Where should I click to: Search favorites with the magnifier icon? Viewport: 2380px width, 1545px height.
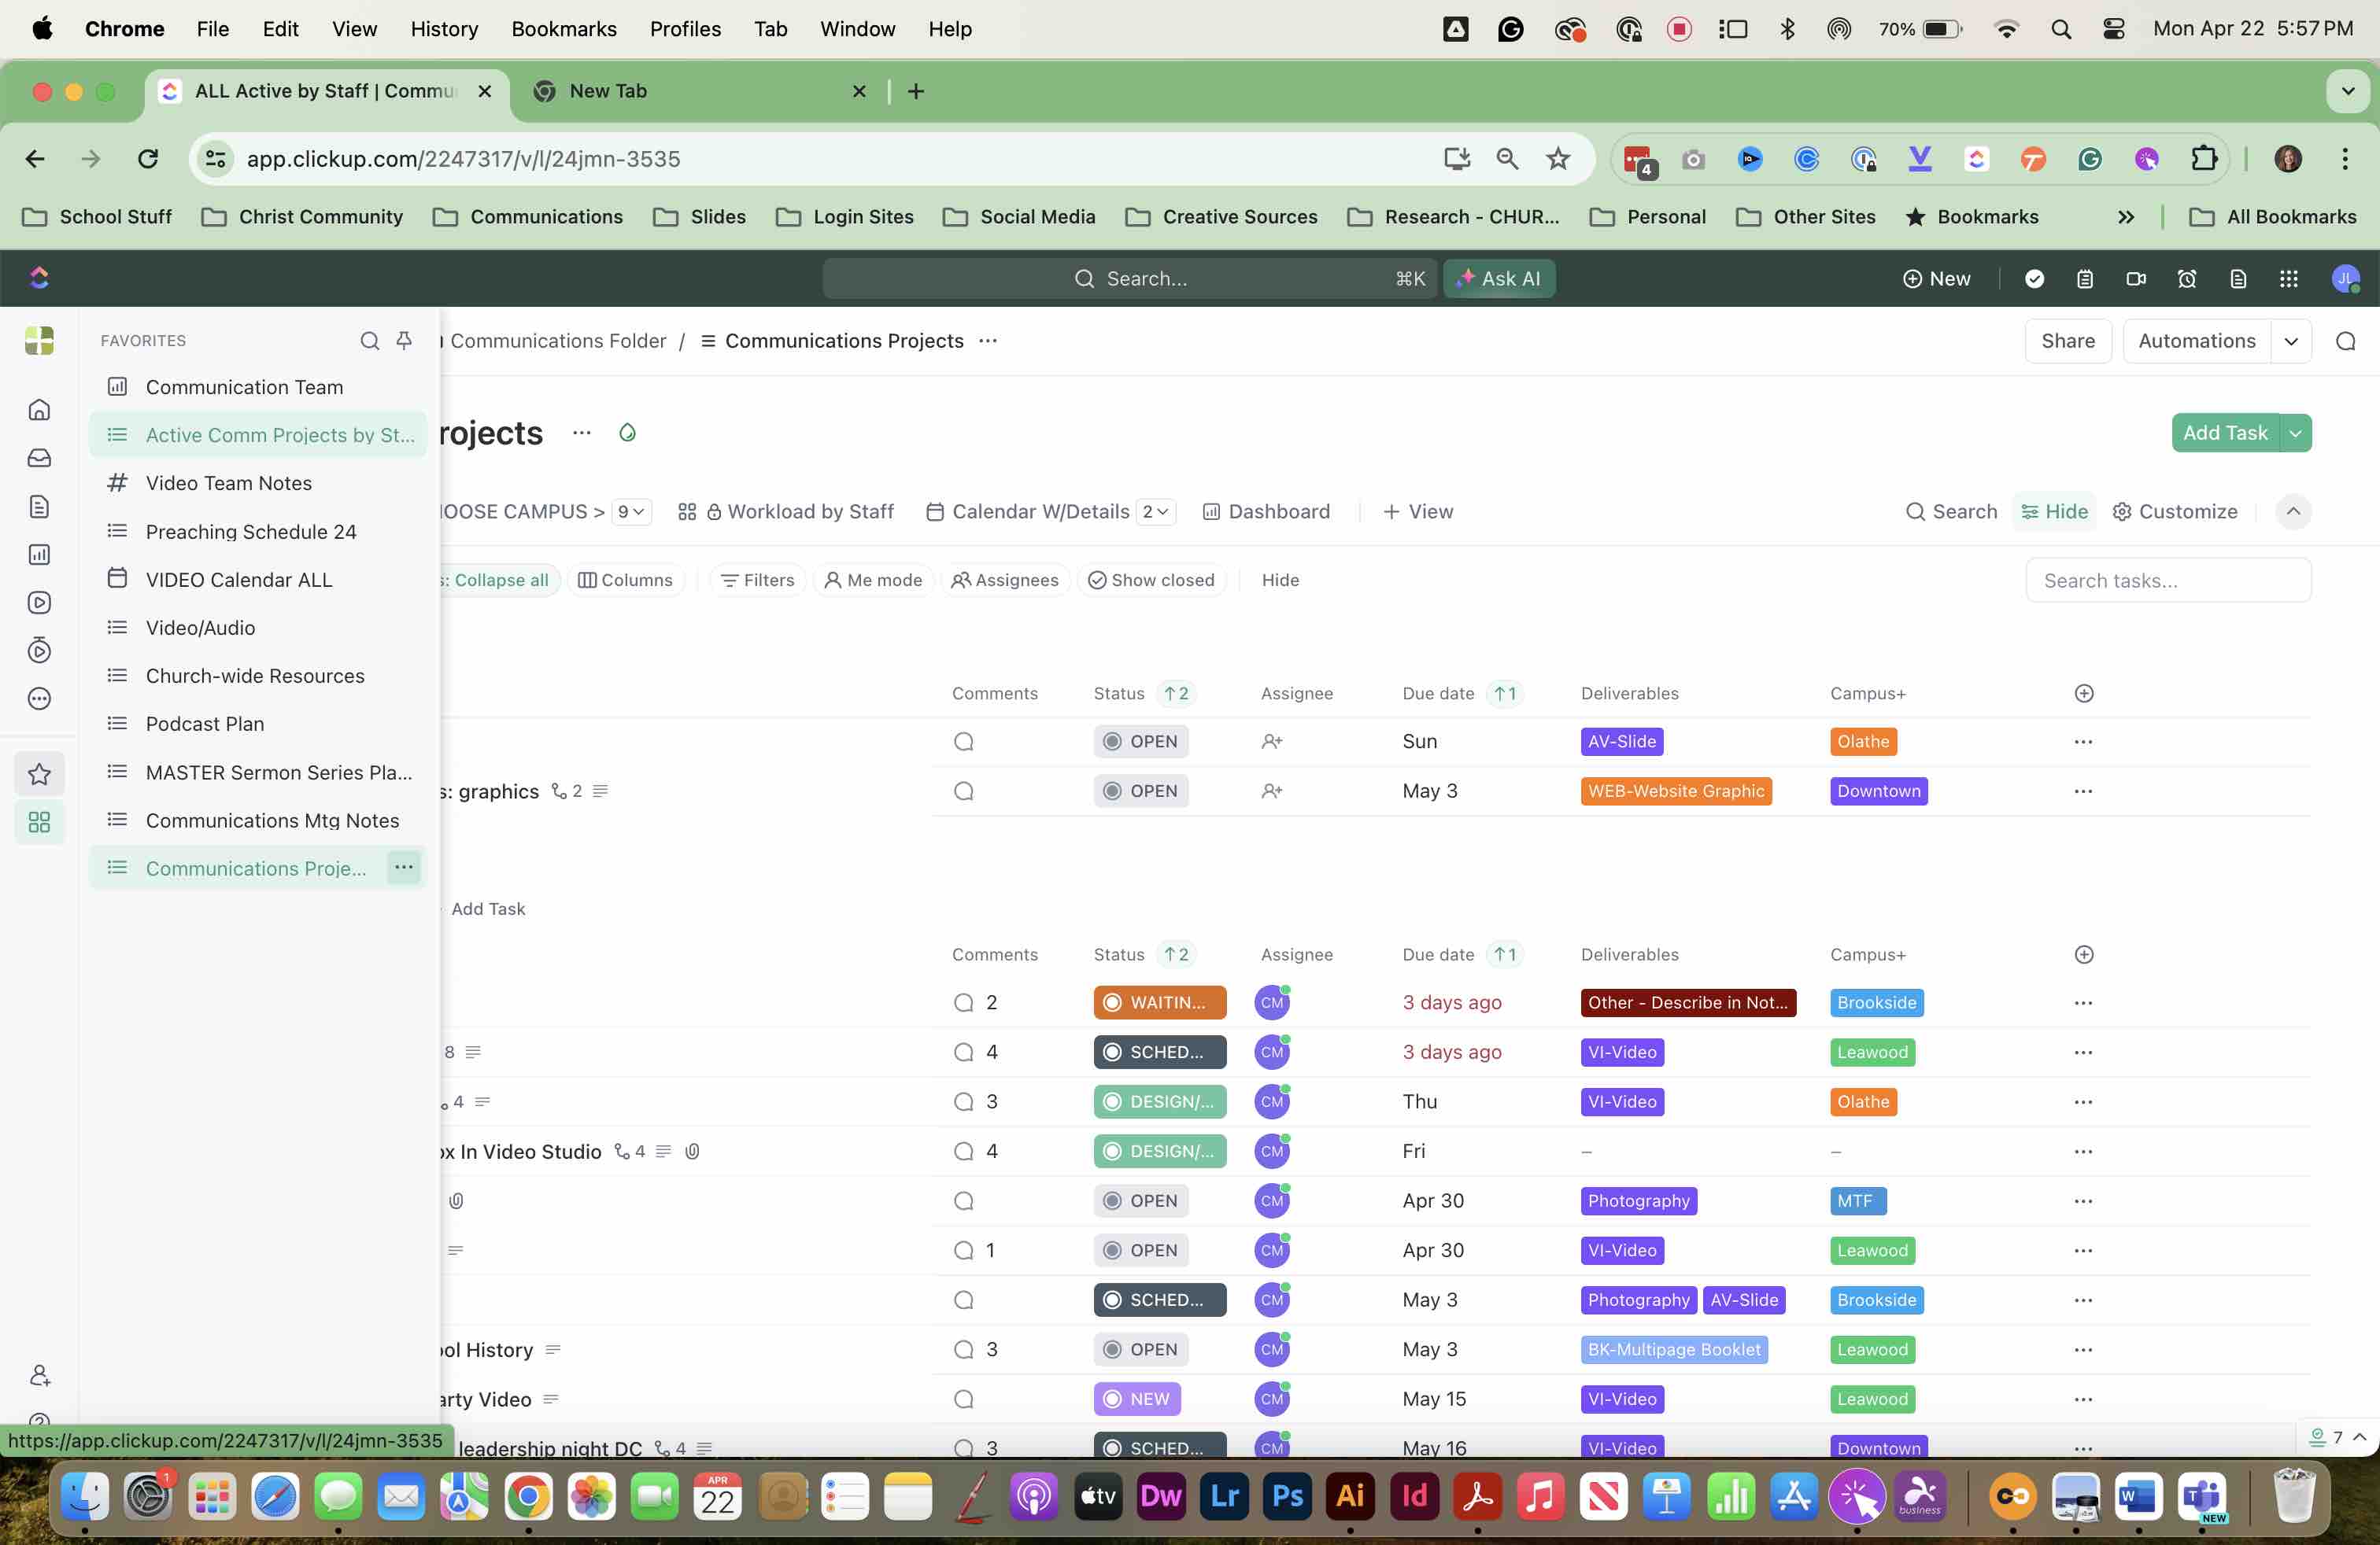(369, 341)
